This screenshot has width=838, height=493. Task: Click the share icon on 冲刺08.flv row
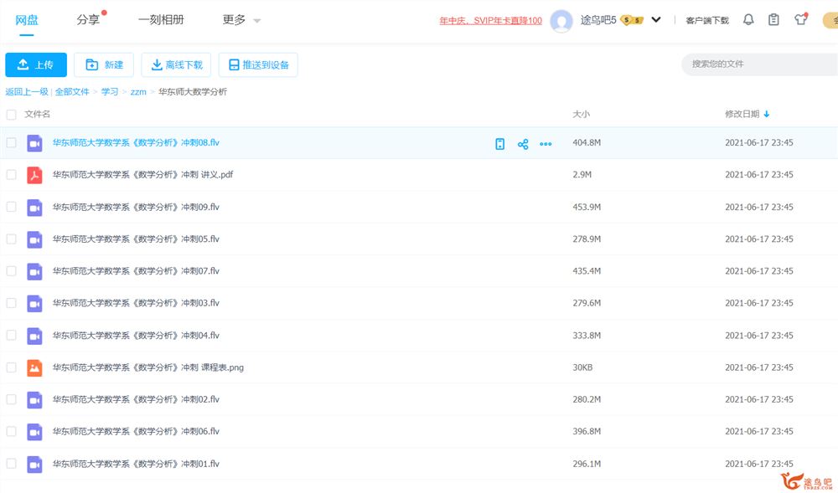pyautogui.click(x=523, y=143)
